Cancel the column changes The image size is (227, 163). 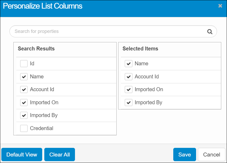212,155
